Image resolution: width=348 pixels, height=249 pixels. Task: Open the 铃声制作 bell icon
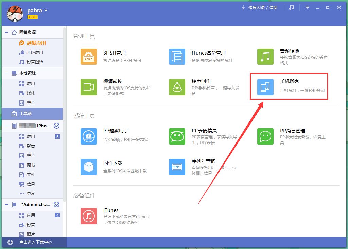point(177,87)
